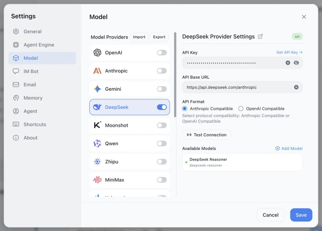
Task: Go to the About section
Action: [30, 138]
